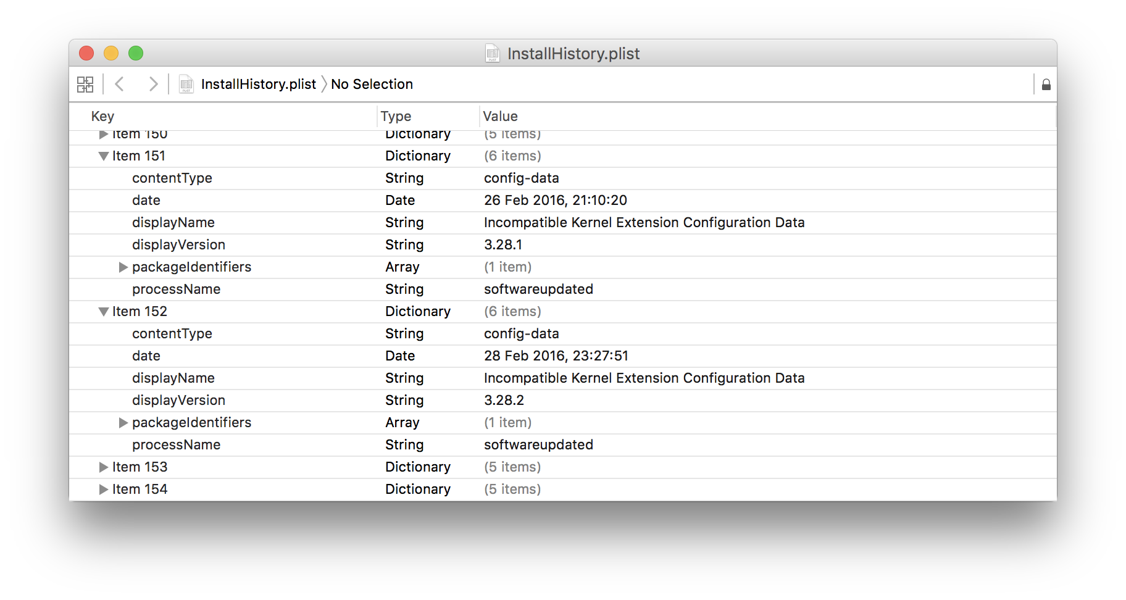Expand Item 154 dictionary
The width and height of the screenshot is (1126, 600).
(104, 490)
